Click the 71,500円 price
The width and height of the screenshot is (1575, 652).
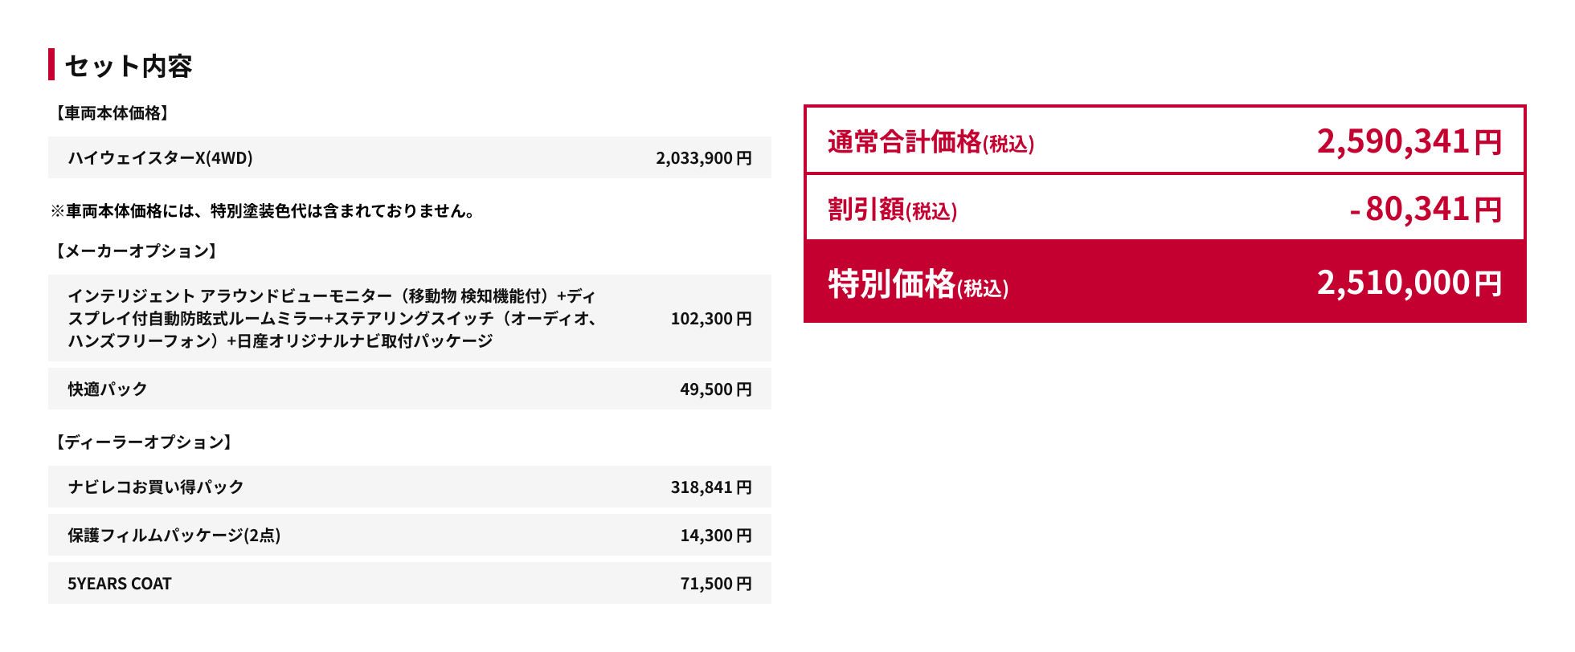[x=715, y=584]
